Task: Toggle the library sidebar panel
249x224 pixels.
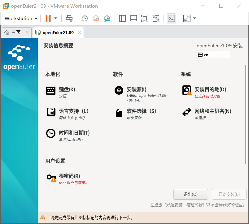Action: click(122, 18)
